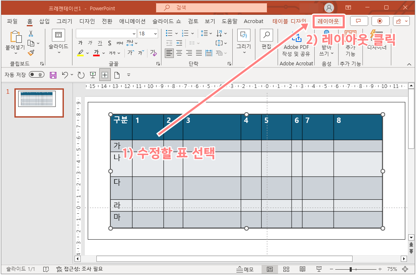Decrease font size with the smaller 가 icon
416x275 pixels.
point(141,53)
